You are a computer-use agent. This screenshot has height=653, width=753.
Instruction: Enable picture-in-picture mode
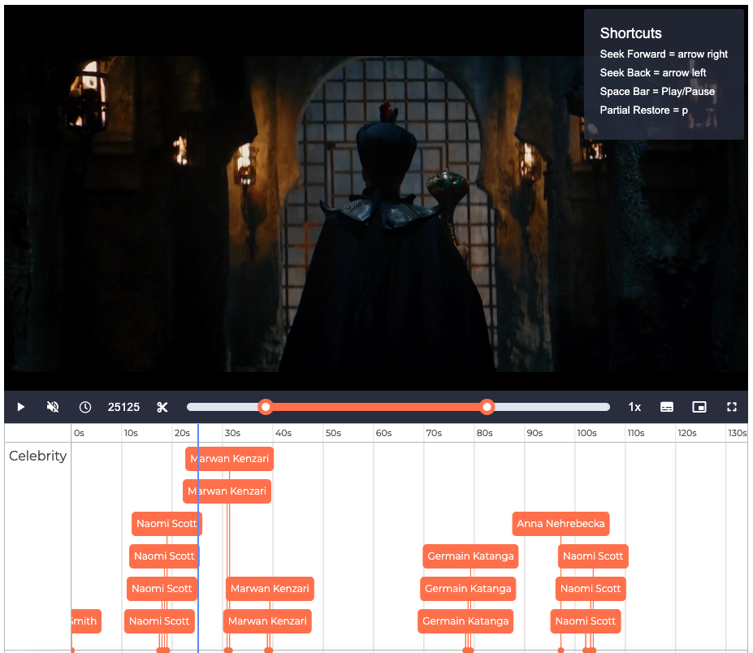point(699,407)
